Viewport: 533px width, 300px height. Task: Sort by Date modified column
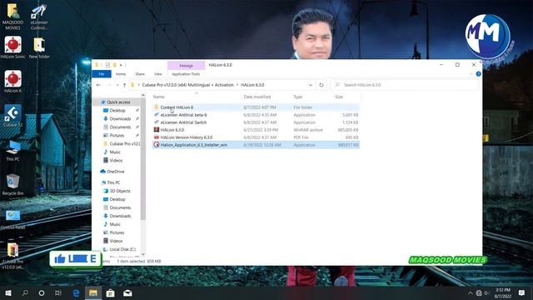[257, 97]
